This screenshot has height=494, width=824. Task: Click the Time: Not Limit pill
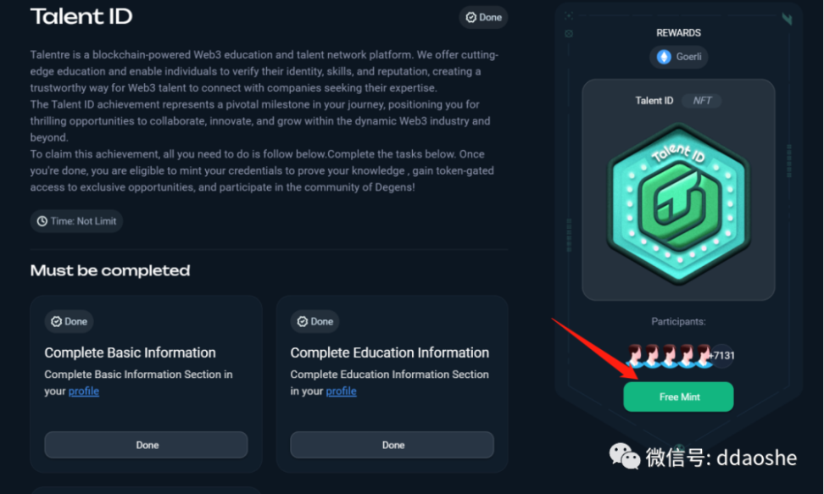[x=76, y=221]
